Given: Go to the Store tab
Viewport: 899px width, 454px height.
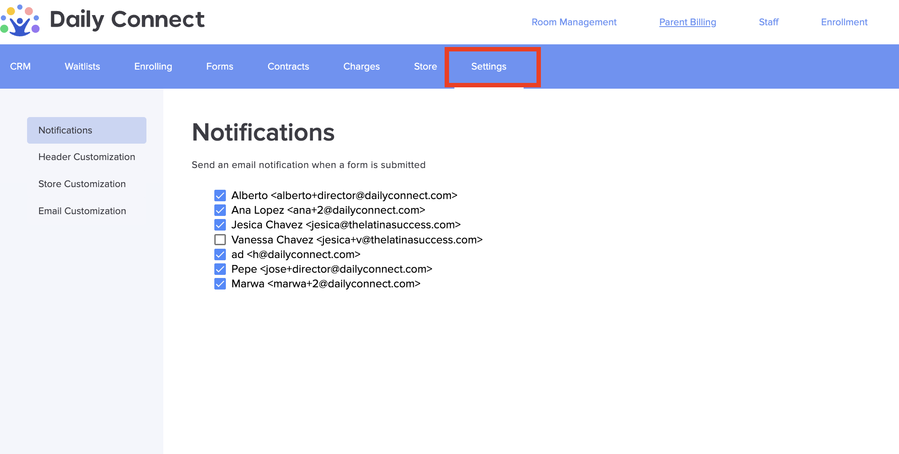Looking at the screenshot, I should [x=426, y=67].
